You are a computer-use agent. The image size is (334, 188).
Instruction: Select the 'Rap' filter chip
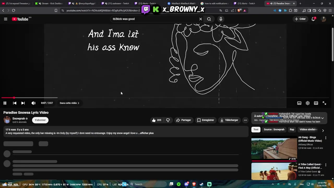(x=292, y=130)
